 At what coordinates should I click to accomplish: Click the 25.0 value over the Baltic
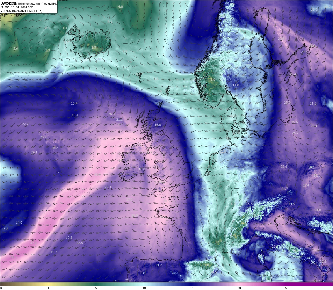point(287,103)
